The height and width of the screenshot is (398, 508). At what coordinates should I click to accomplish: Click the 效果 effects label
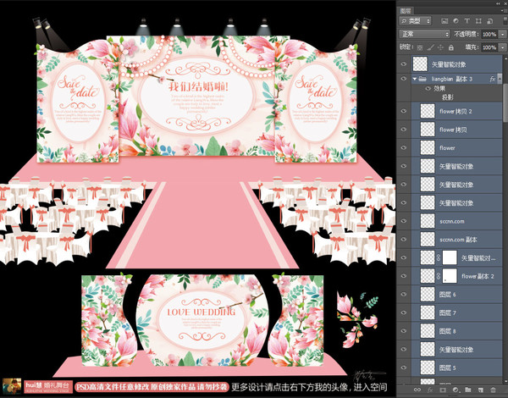coord(439,88)
